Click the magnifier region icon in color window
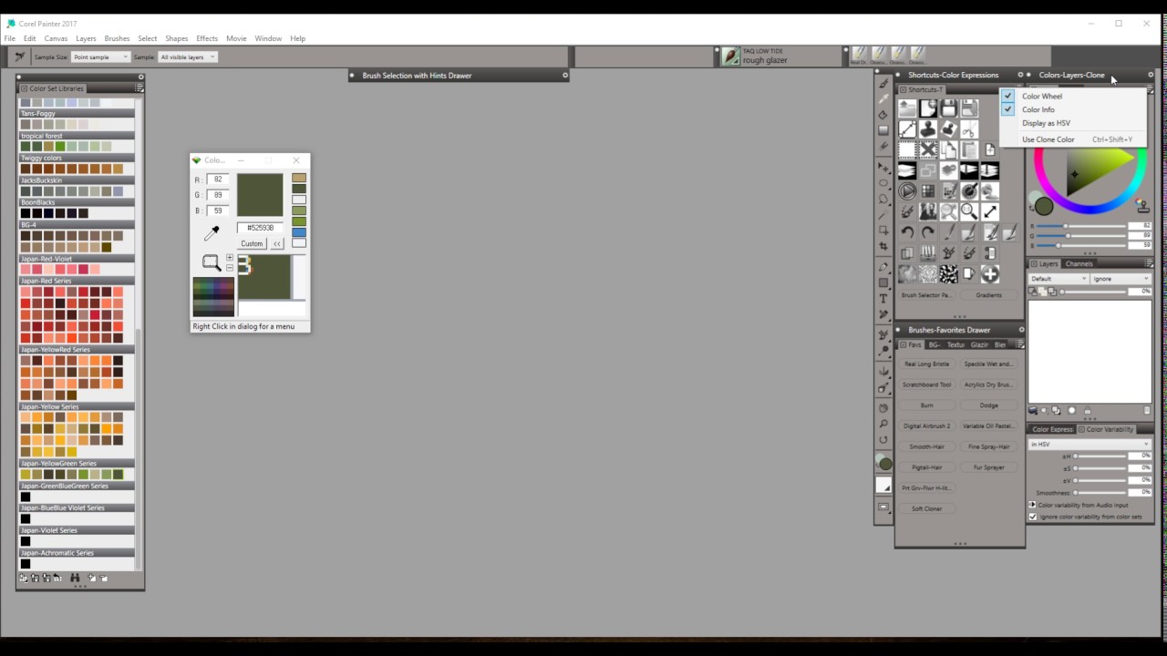The height and width of the screenshot is (656, 1167). 212,263
